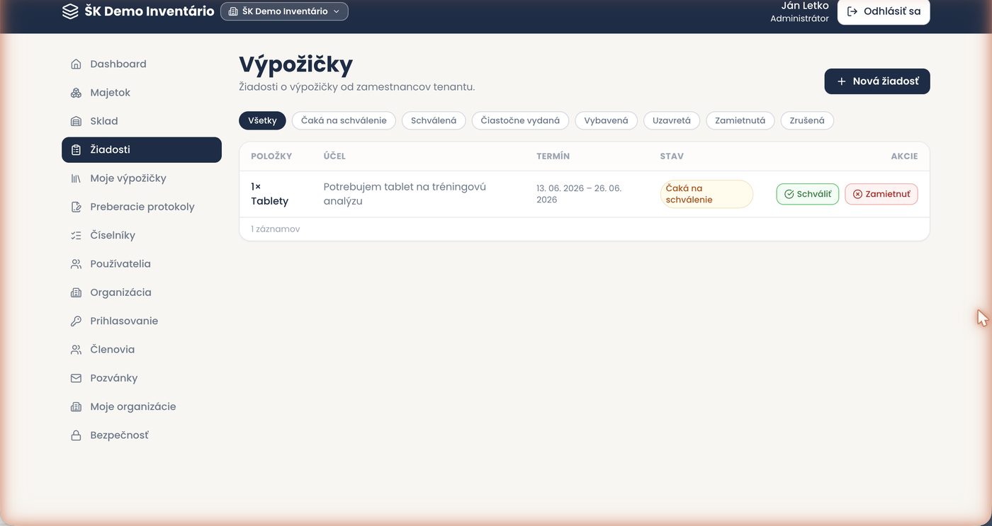Click the Moje výpožičky library icon
Screen dimensions: 992x526
pos(76,178)
